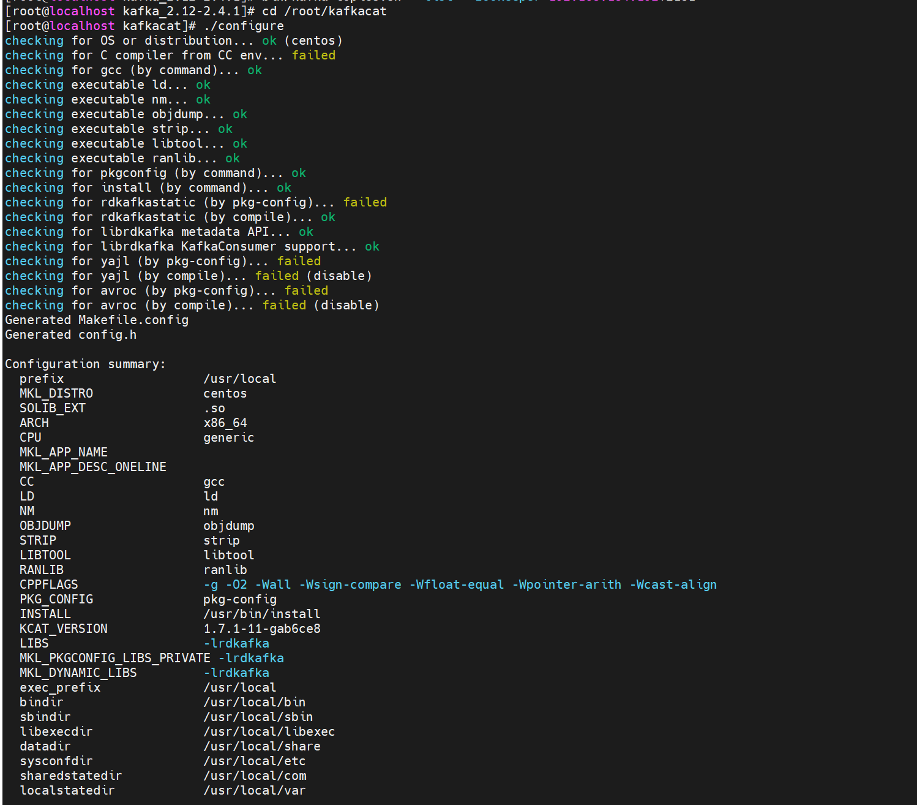The height and width of the screenshot is (805, 917).
Task: Click the 'checking executable ld' line
Action: [x=108, y=85]
